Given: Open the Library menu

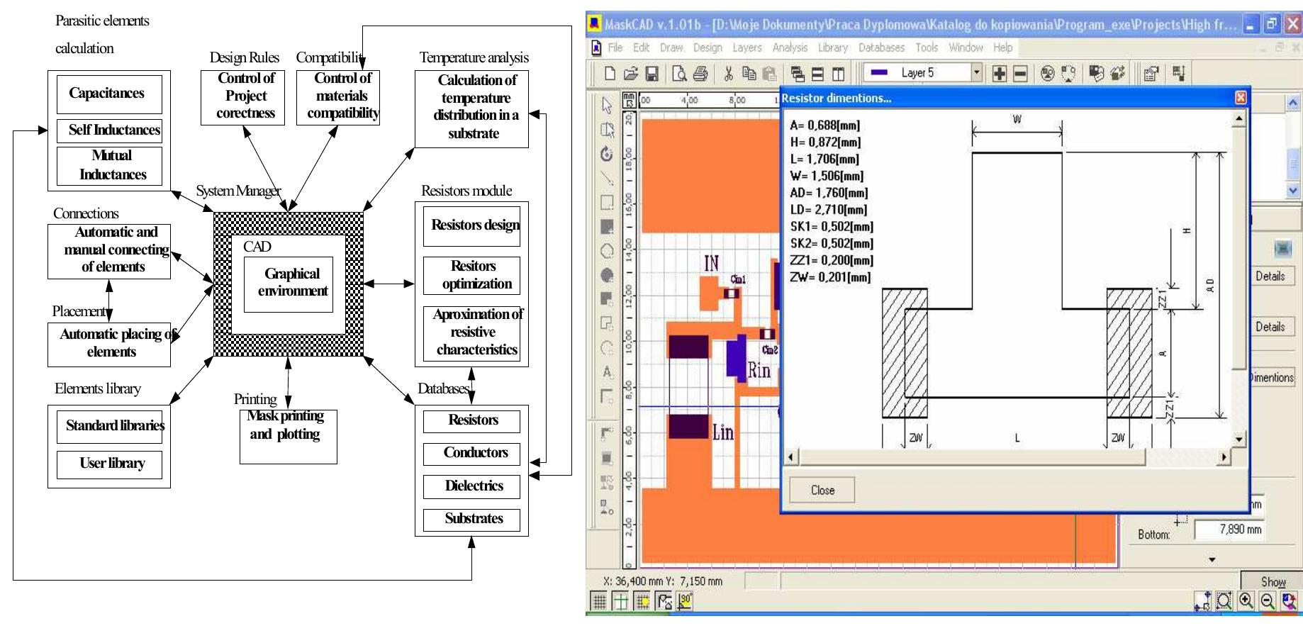Looking at the screenshot, I should pyautogui.click(x=832, y=47).
